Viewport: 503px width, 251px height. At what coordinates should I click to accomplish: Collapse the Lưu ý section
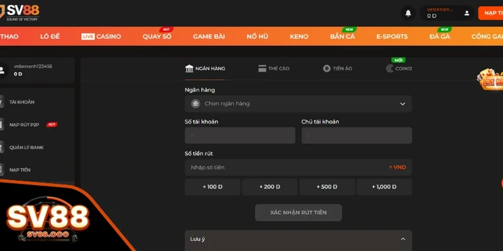coord(403,239)
